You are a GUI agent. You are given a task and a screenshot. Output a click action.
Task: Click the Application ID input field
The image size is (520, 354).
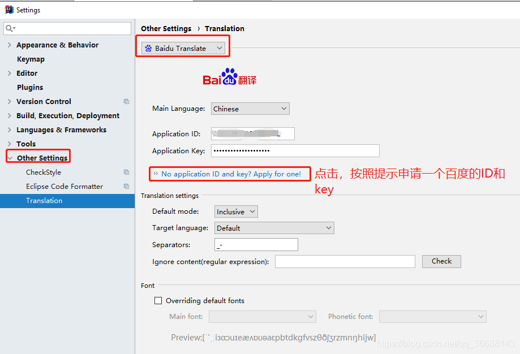(x=253, y=133)
